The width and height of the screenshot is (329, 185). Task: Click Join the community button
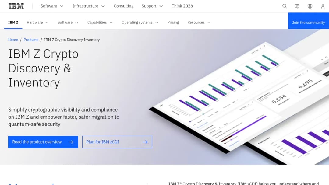(x=308, y=21)
